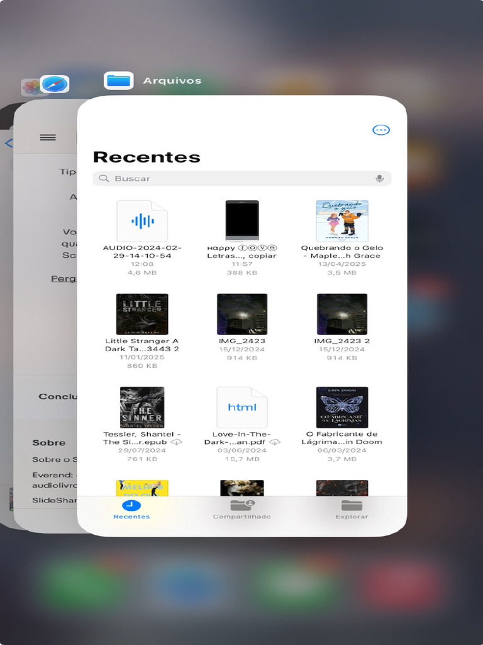Switch to the Compartilhado tab
Viewport: 483px width, 645px height.
click(242, 509)
